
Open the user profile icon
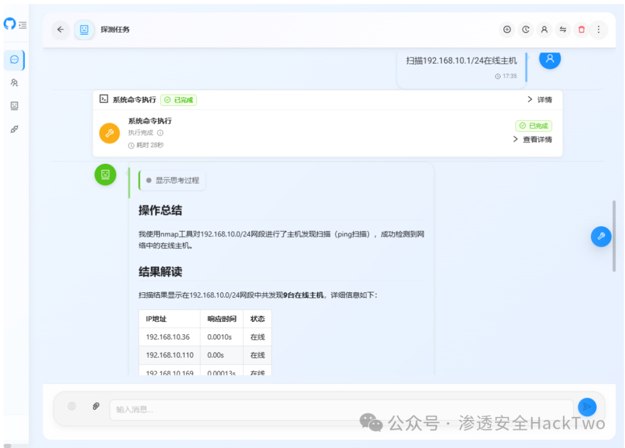pyautogui.click(x=545, y=30)
